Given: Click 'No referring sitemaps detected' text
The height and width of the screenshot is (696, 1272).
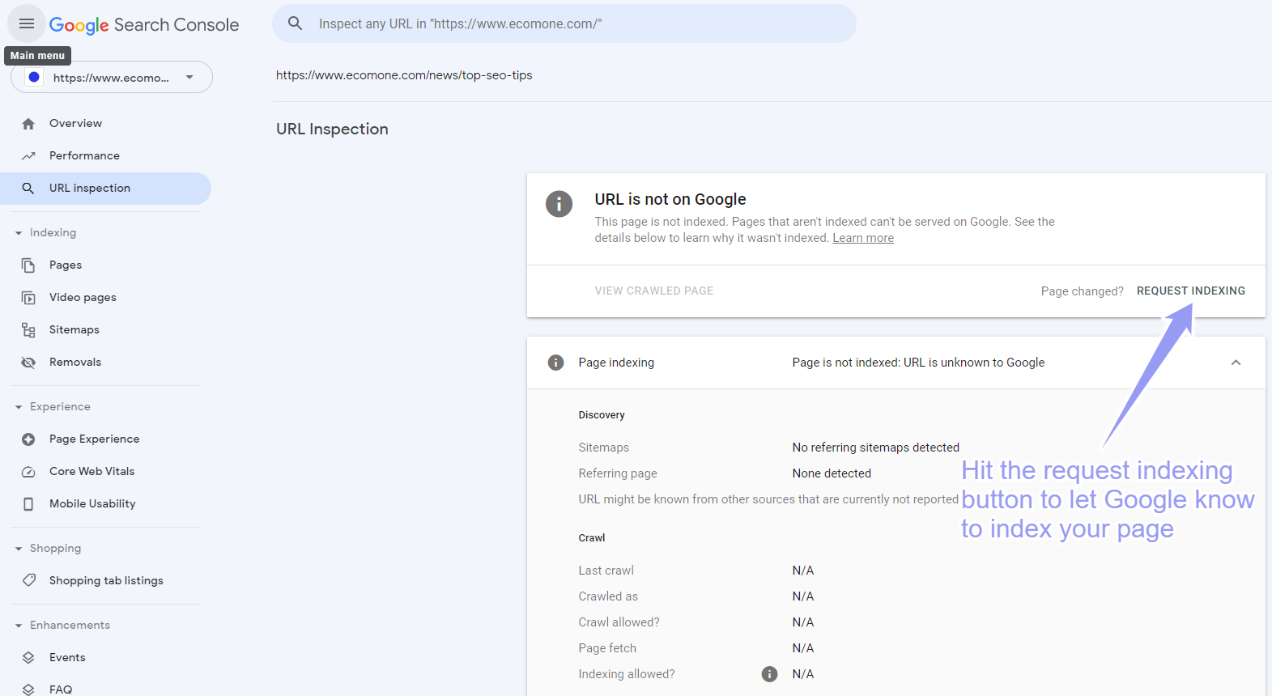Looking at the screenshot, I should (876, 448).
